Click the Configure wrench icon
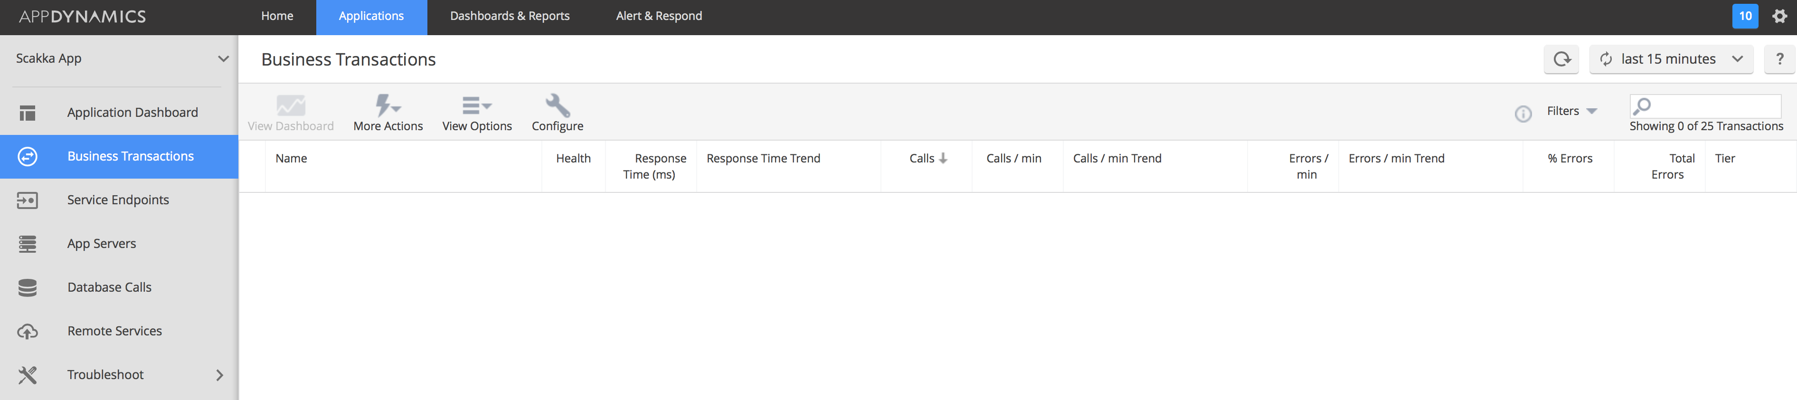 coord(558,106)
